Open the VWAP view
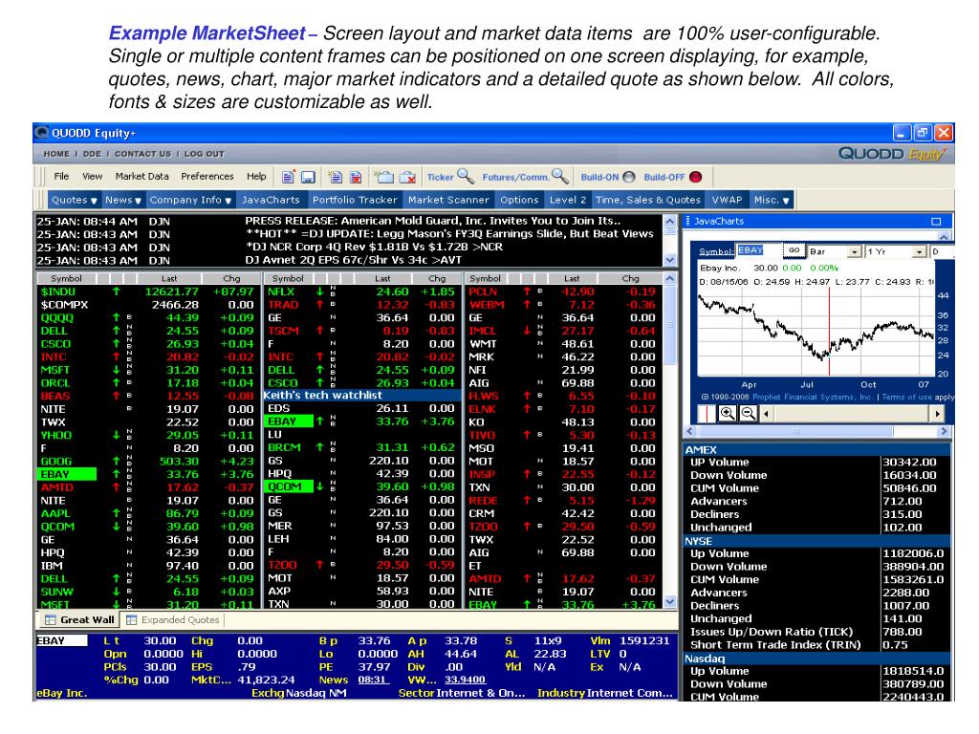This screenshot has width=979, height=734. coord(728,200)
